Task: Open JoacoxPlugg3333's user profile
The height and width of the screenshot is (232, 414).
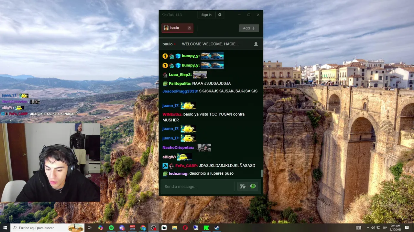Action: (x=180, y=91)
